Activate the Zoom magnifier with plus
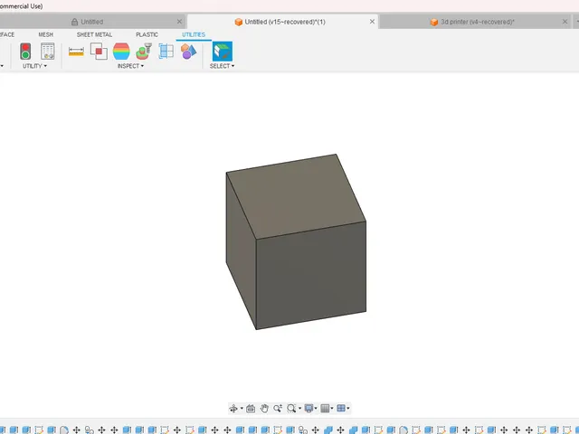 pyautogui.click(x=278, y=408)
